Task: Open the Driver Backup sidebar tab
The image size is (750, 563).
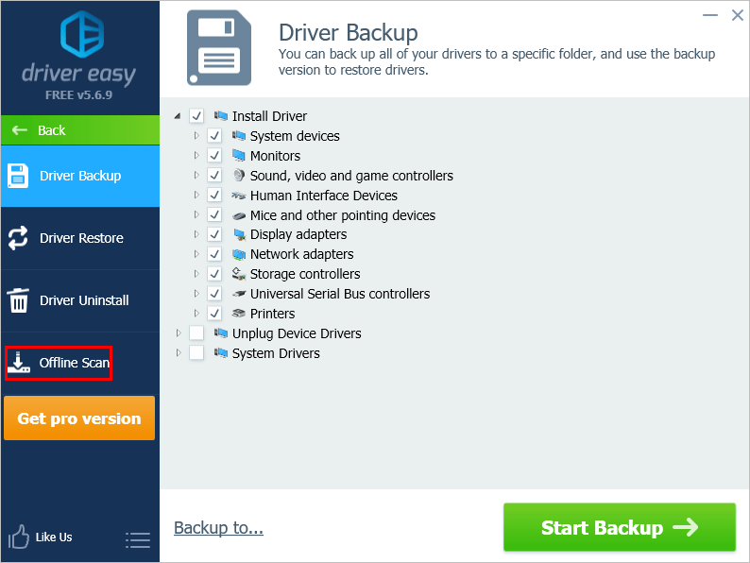Action: point(80,176)
